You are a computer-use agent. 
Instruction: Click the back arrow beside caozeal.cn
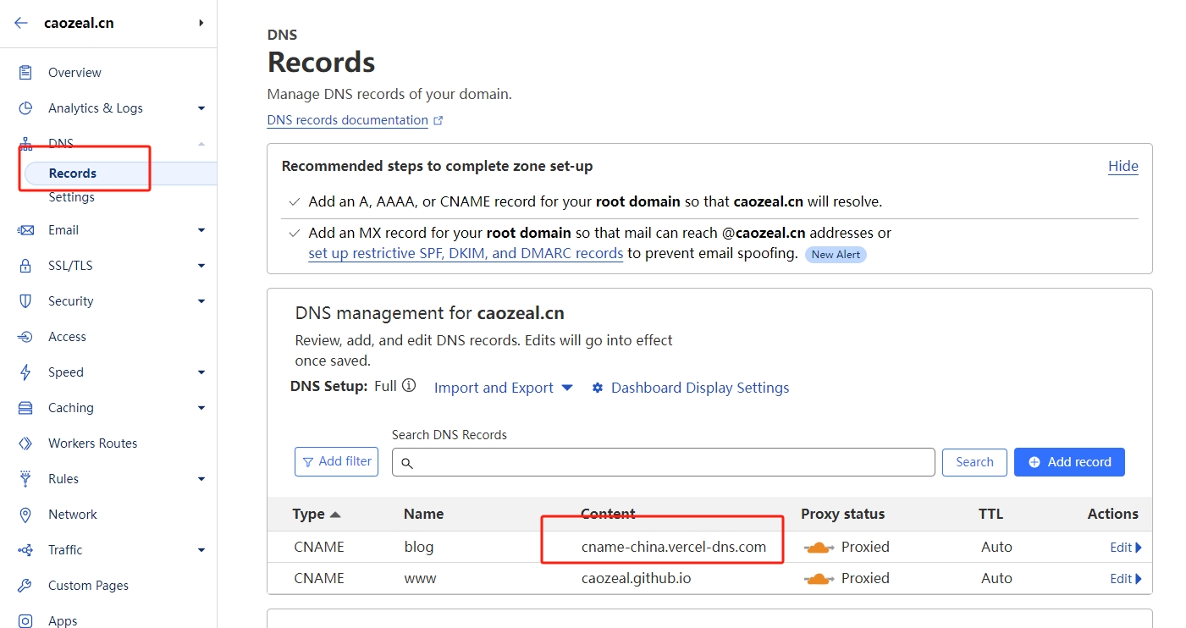(x=19, y=22)
